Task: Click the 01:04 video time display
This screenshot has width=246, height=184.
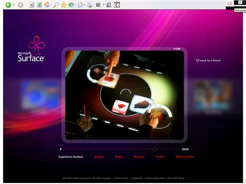Action: [185, 149]
